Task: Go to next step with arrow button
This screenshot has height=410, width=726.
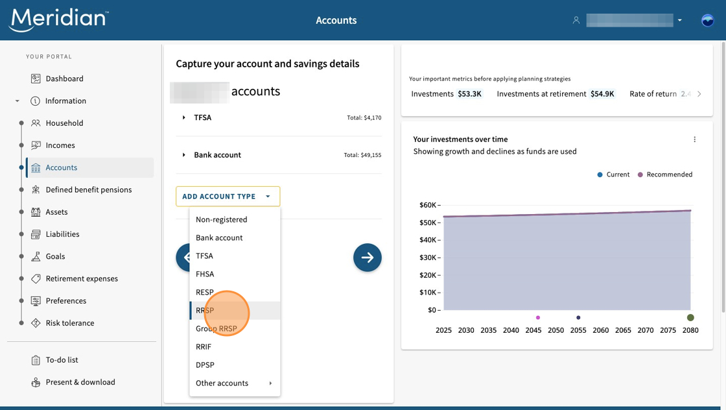Action: [367, 257]
